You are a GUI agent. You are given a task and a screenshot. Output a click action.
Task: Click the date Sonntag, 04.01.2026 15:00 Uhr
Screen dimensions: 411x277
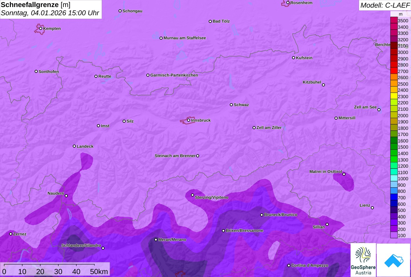click(50, 13)
